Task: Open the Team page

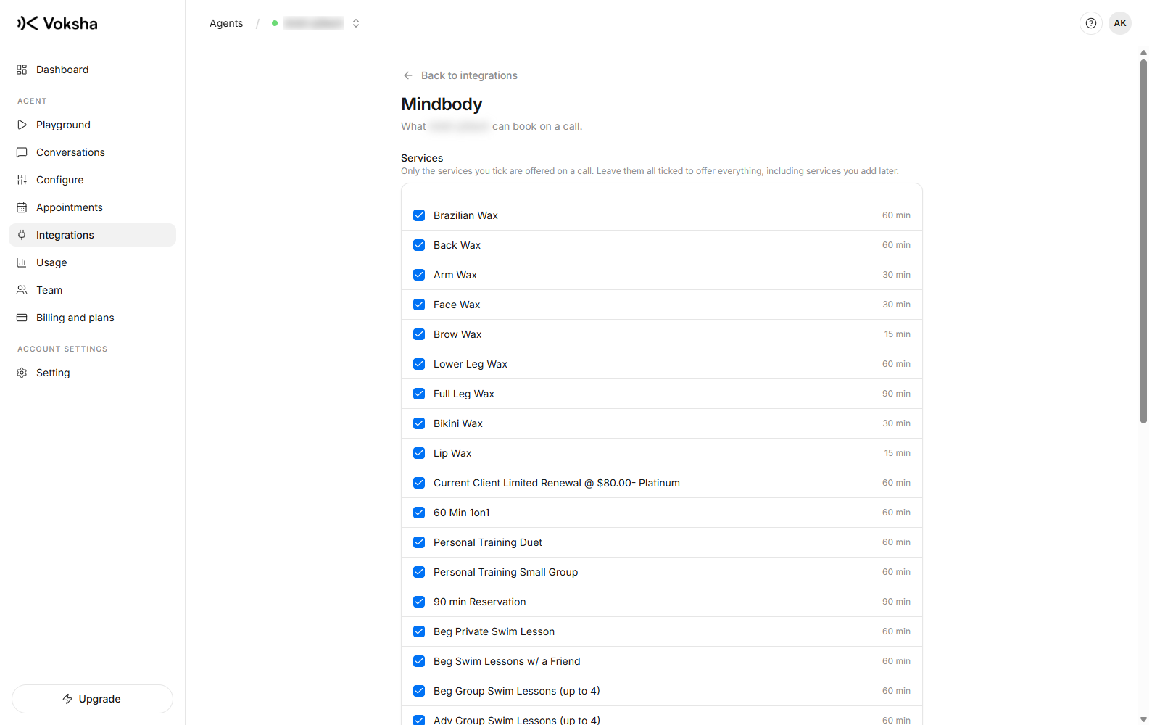Action: point(92,290)
